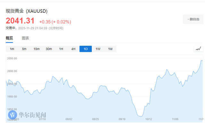This screenshot has height=123, width=205.
Task: Switch chart to 1H interval
Action: coord(61,49)
